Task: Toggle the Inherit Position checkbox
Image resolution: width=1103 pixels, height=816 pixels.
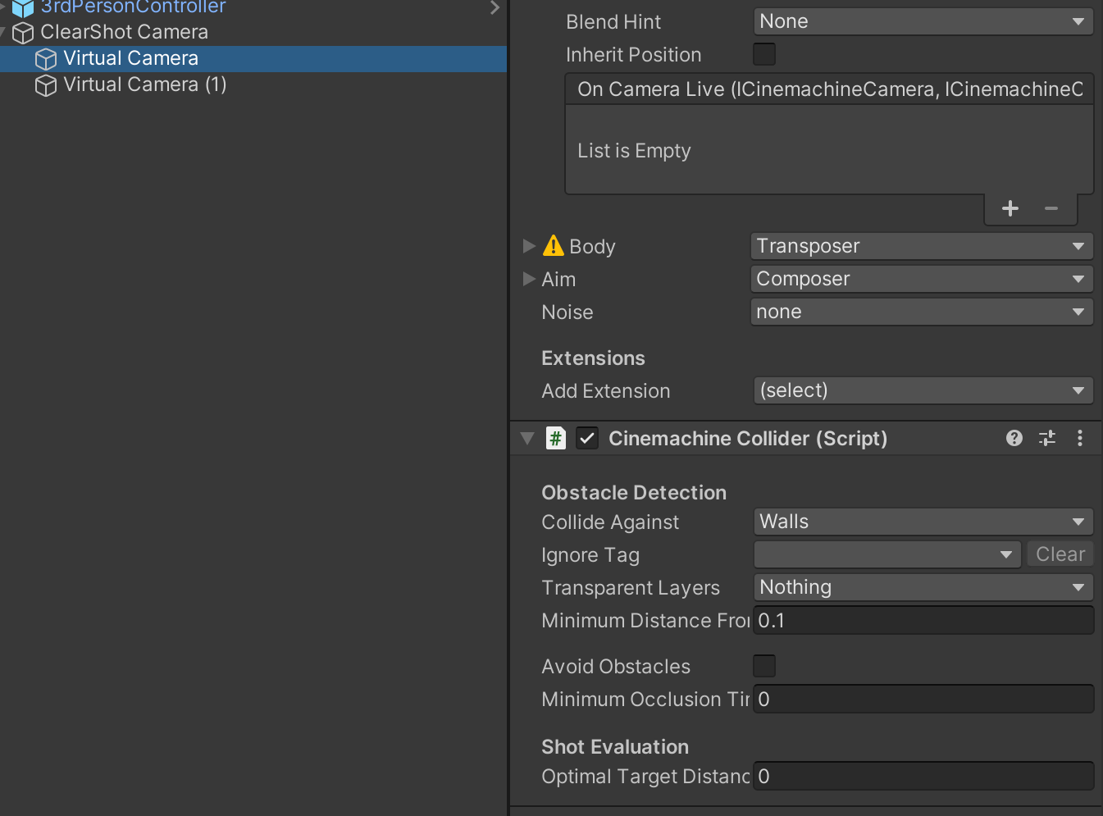Action: coord(764,54)
